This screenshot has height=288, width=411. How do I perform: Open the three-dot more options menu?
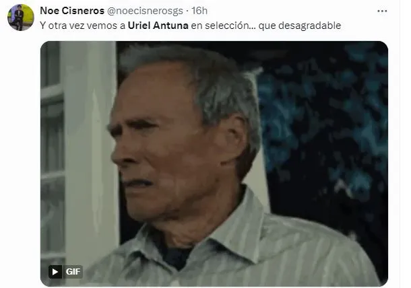tap(382, 11)
